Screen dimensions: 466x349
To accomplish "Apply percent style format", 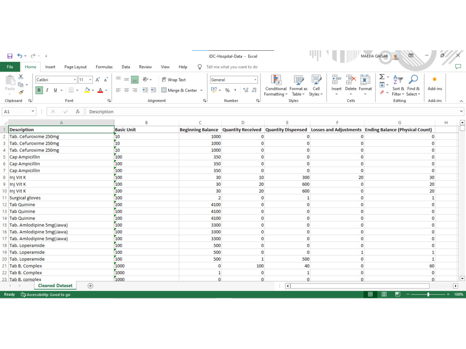I will (x=227, y=90).
